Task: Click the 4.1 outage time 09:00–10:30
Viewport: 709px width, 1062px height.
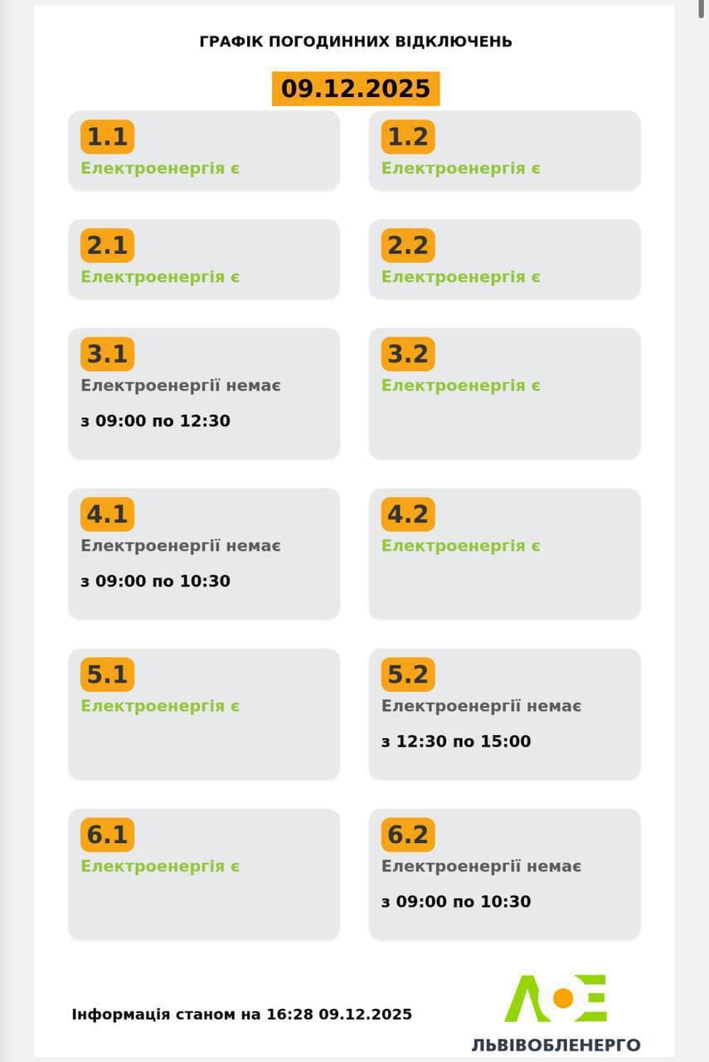Action: click(x=156, y=582)
